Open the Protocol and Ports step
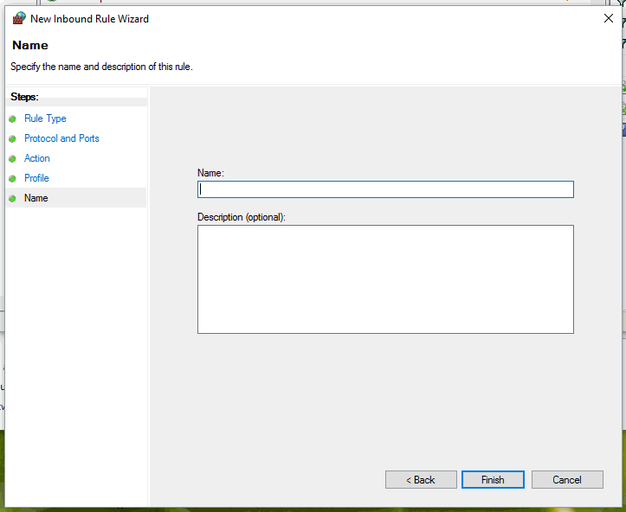This screenshot has width=626, height=512. (61, 138)
